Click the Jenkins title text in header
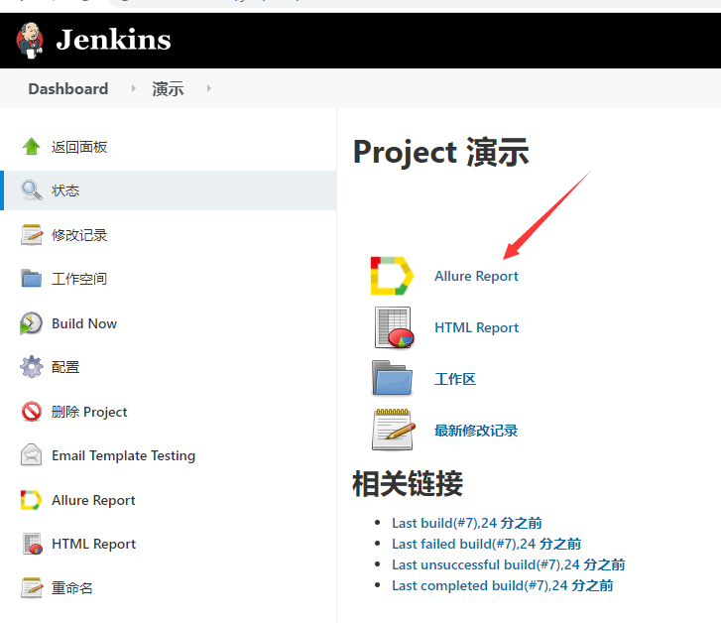This screenshot has width=721, height=623. 113,40
